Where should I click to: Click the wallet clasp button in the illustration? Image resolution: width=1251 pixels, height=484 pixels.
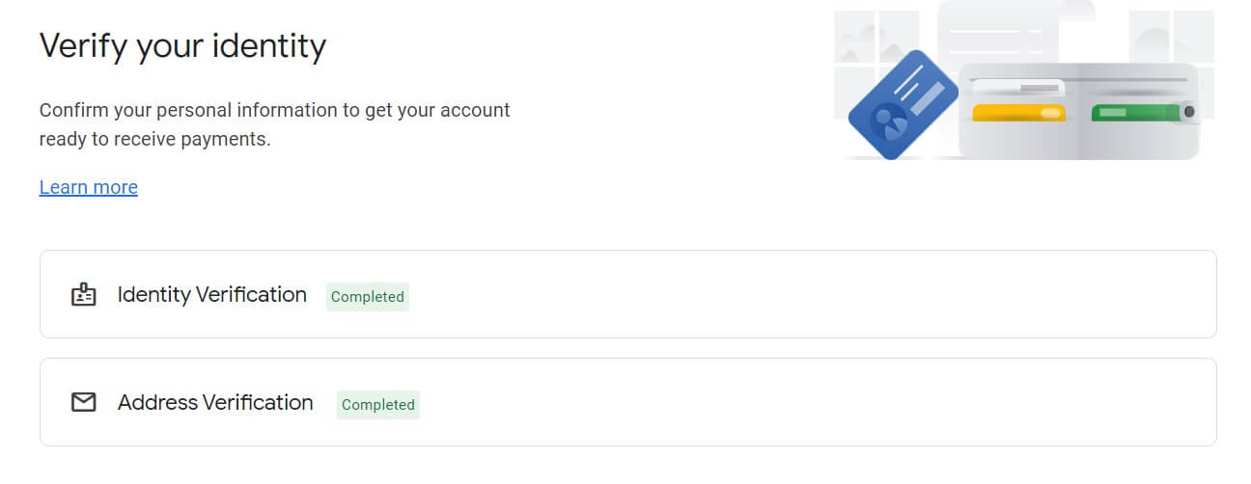click(x=1188, y=113)
